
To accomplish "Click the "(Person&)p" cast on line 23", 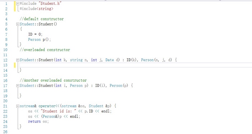I will coord(51,116).
